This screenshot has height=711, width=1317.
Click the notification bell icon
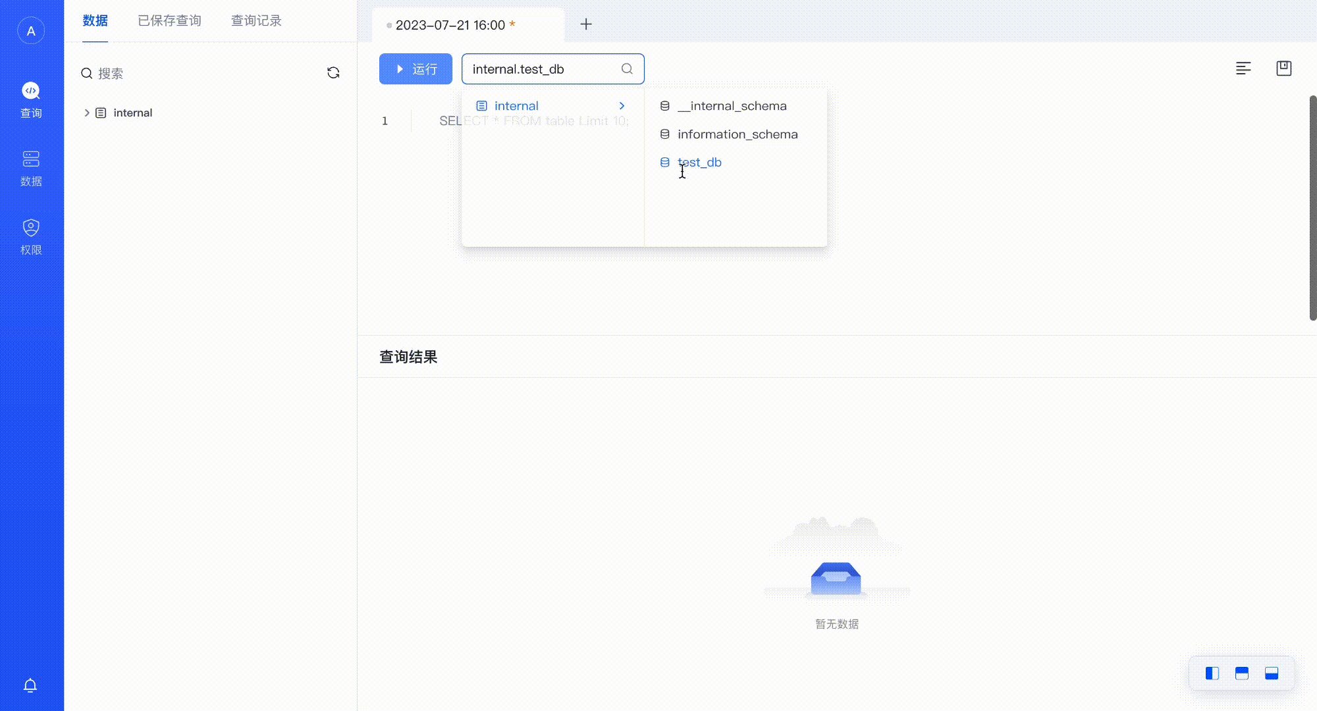[x=30, y=685]
